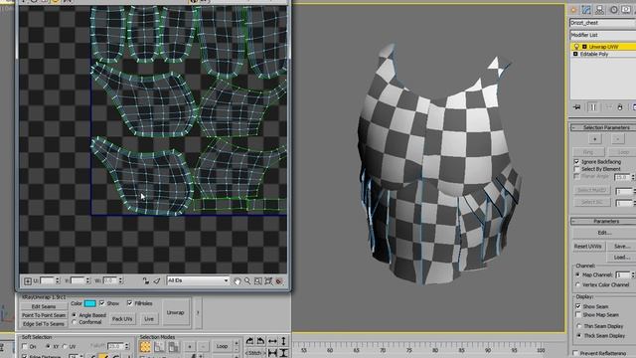Click the Pin Stack icon under modifier stack
This screenshot has height=358, width=636.
click(577, 107)
